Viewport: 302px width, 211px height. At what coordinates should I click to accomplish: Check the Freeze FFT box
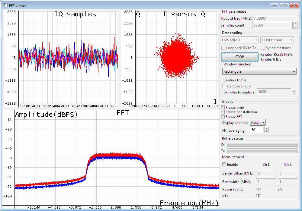click(223, 117)
